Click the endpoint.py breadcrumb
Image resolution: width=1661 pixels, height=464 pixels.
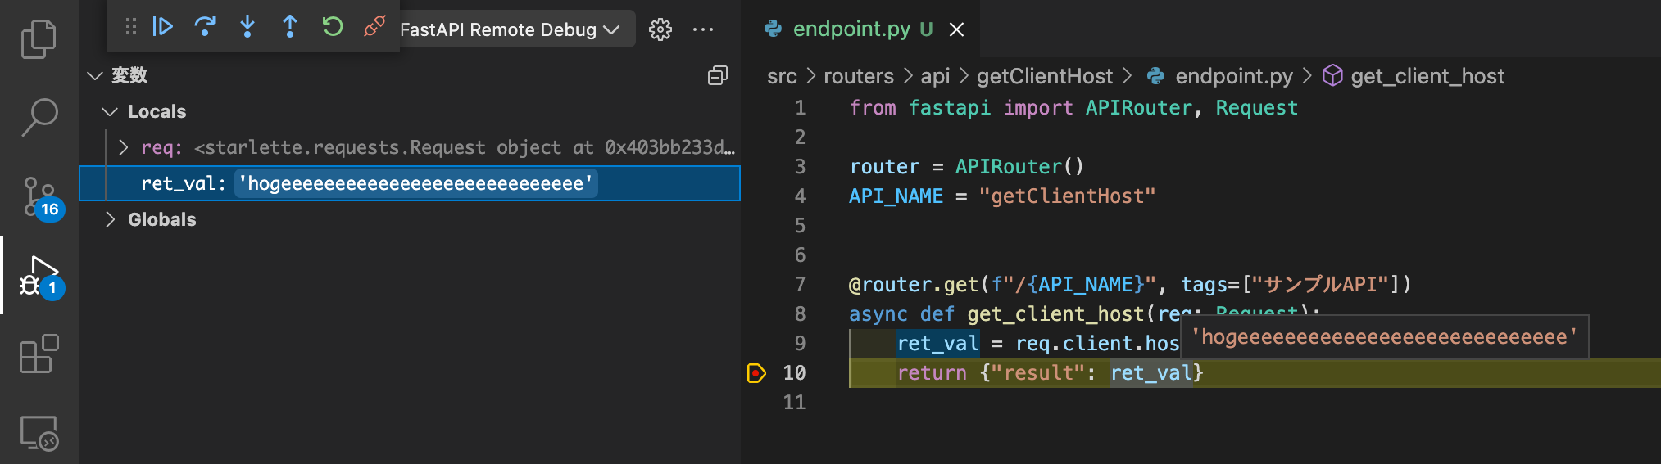tap(1233, 76)
